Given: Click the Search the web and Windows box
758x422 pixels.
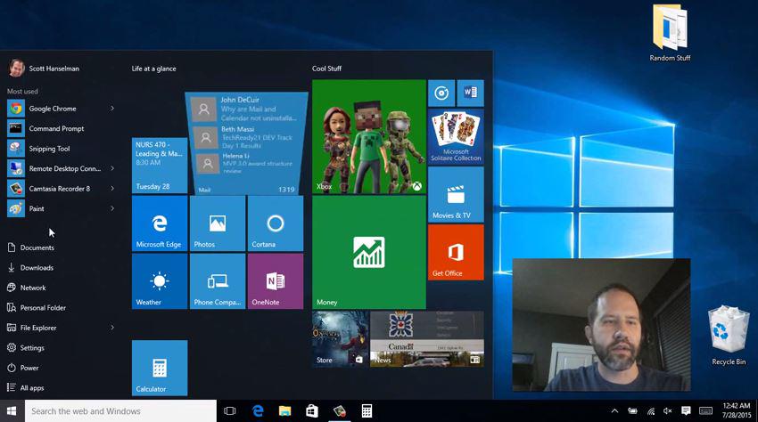Looking at the screenshot, I should pos(120,411).
